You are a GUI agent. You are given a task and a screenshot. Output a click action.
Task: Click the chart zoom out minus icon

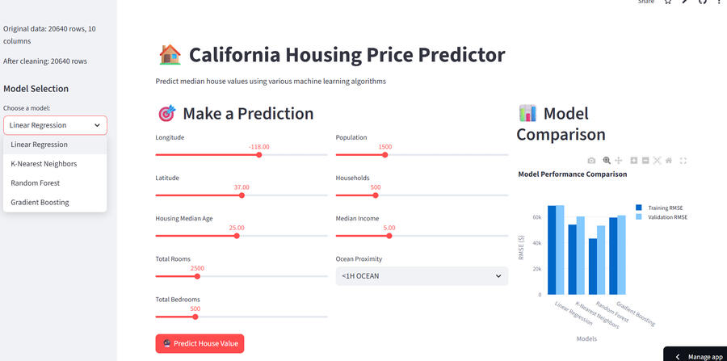[645, 161]
